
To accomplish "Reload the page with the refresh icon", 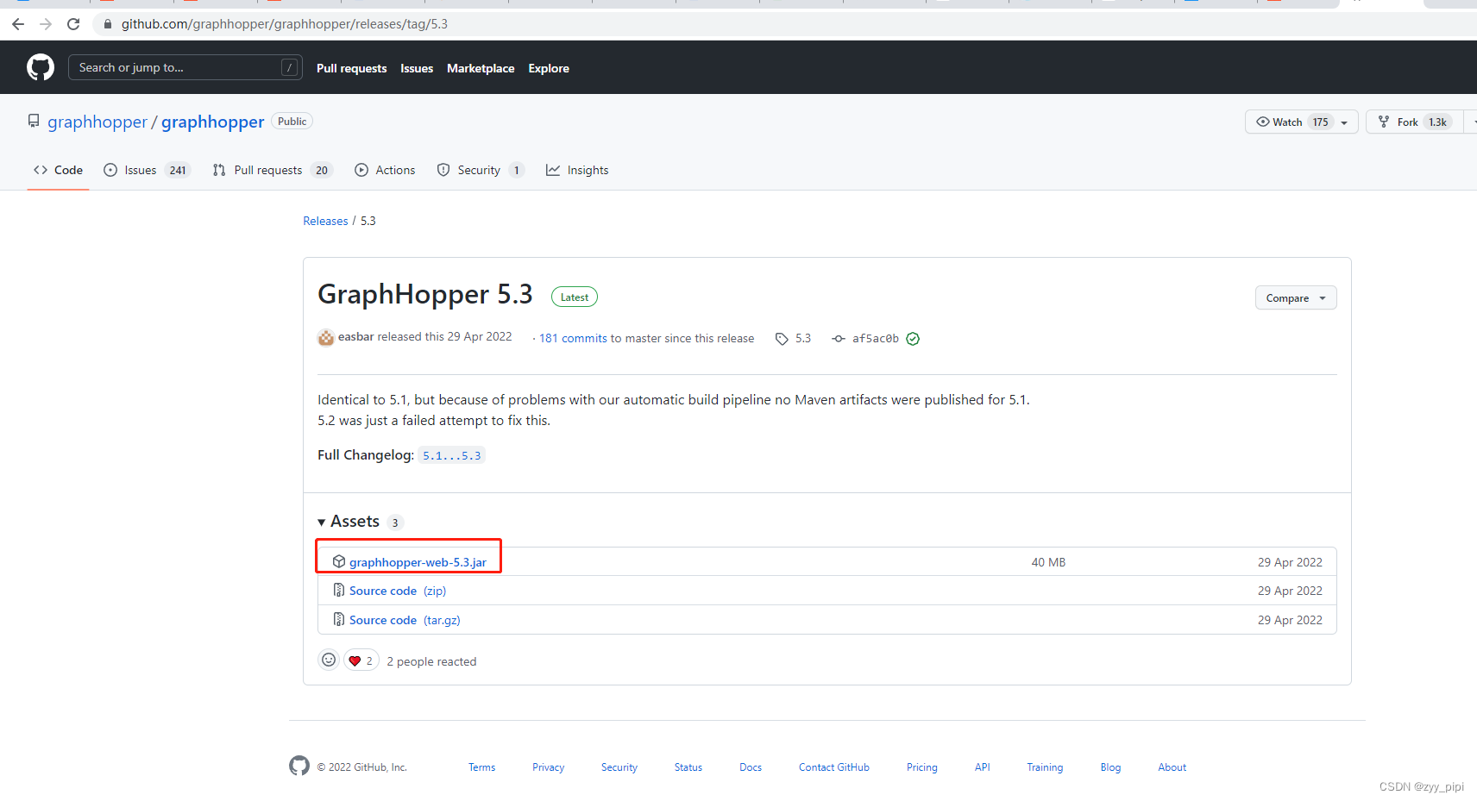I will click(x=72, y=23).
